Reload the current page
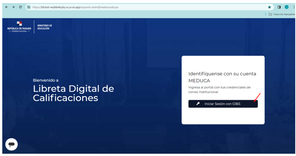 (x=20, y=7)
